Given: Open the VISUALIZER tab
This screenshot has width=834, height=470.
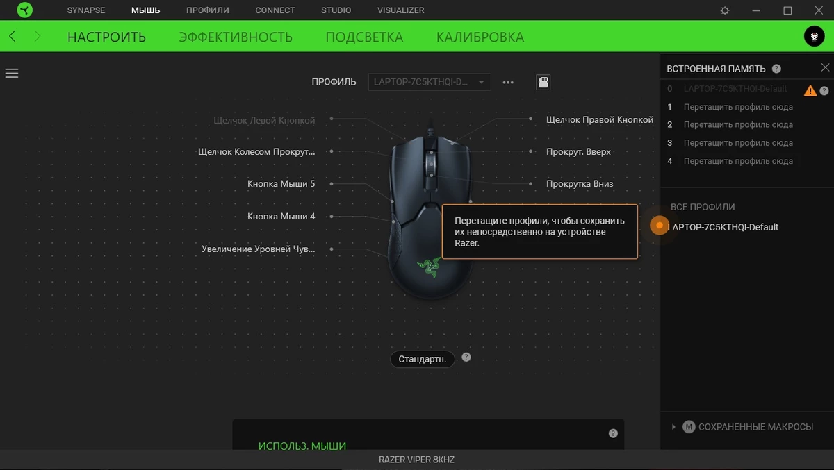Looking at the screenshot, I should pos(401,10).
